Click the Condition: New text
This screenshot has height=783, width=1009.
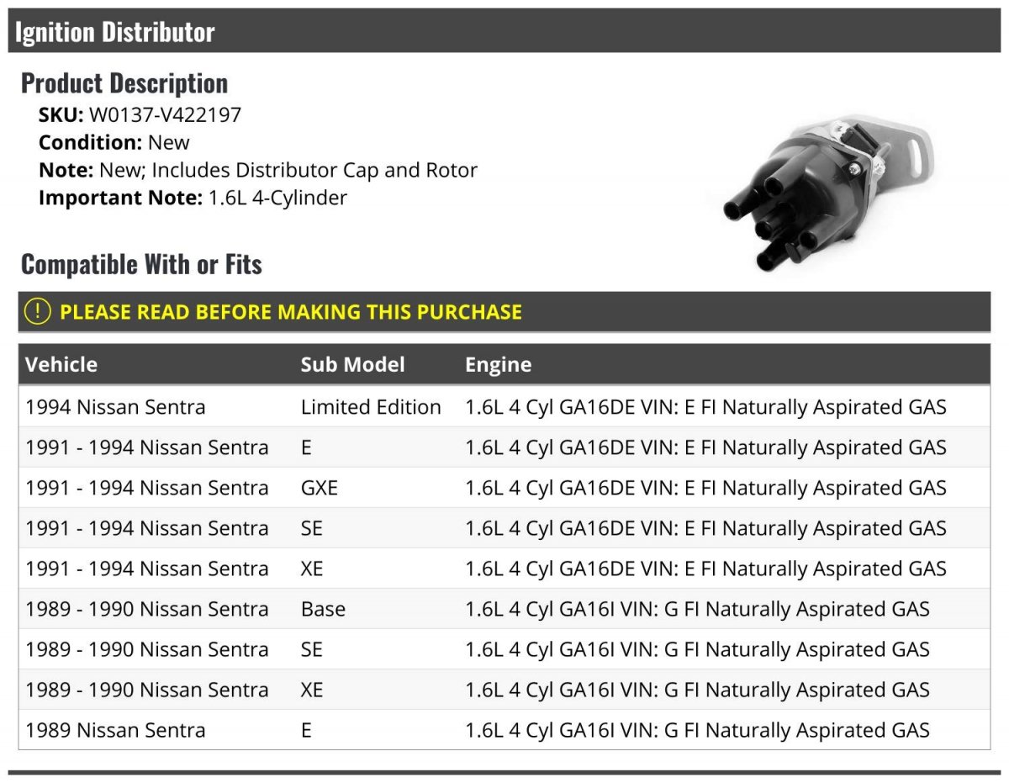click(x=114, y=143)
